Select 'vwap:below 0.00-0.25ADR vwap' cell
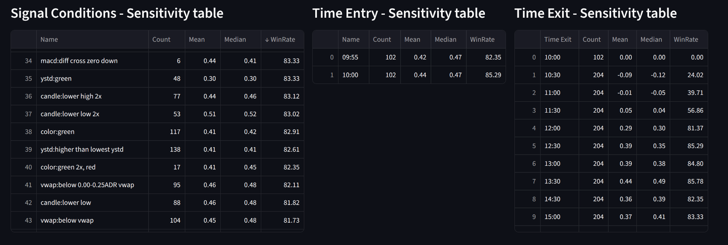728x245 pixels. pyautogui.click(x=87, y=185)
